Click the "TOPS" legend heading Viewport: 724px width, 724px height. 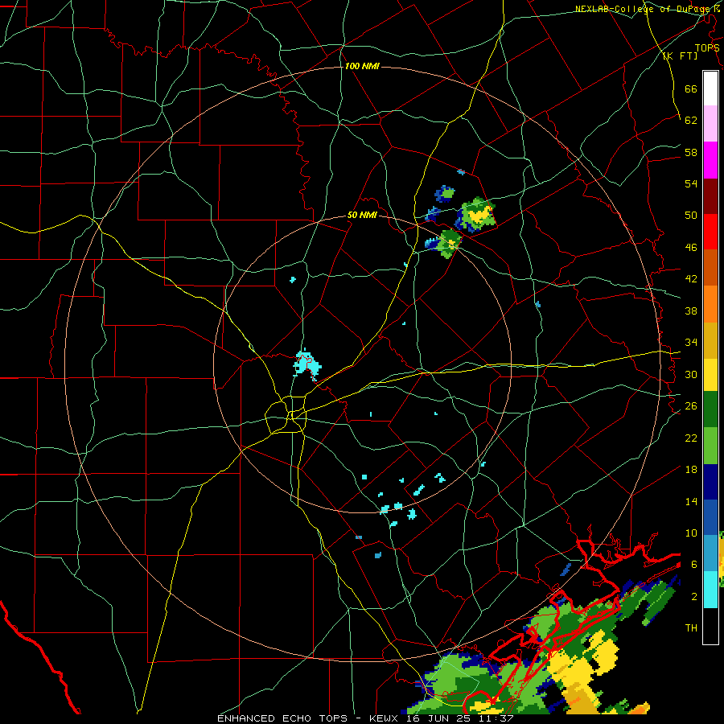tap(707, 47)
